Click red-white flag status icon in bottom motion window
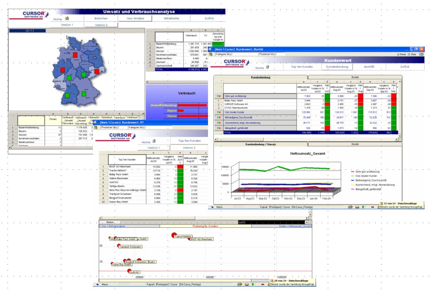This screenshot has width=431, height=293. (247, 284)
